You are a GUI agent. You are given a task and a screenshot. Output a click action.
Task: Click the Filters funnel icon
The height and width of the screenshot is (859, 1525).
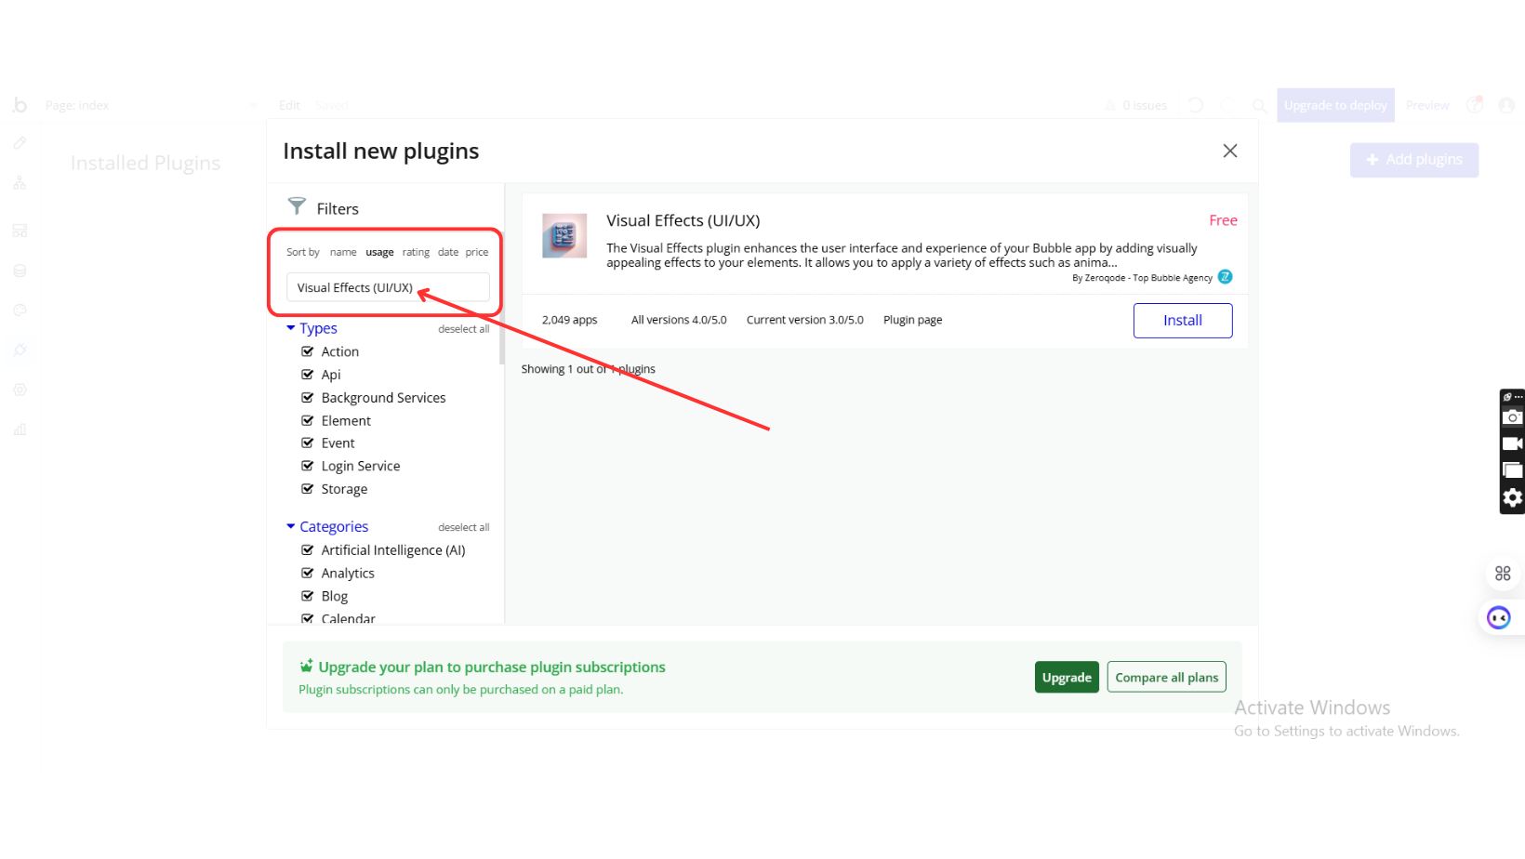297,205
